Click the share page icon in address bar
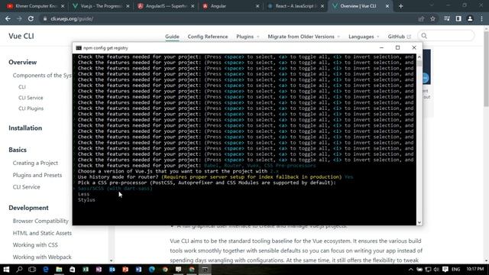This screenshot has width=489, height=275. coord(421,18)
